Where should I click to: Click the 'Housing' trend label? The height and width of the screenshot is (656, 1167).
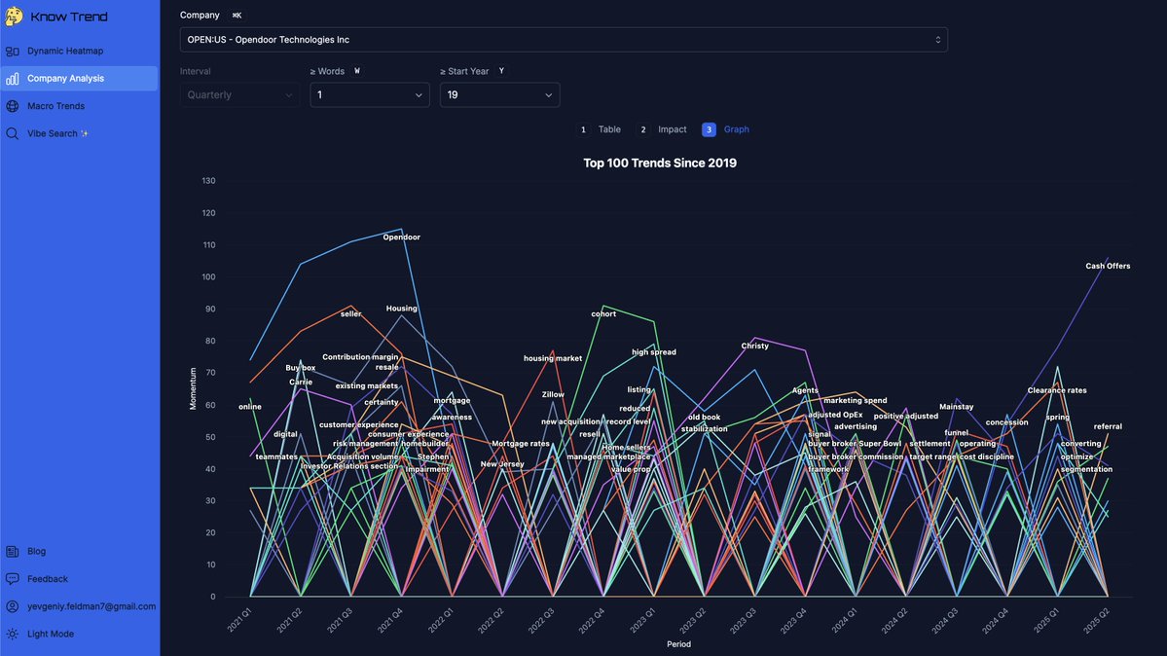(401, 309)
